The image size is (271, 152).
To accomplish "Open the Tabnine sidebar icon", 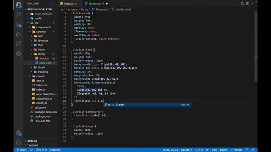I will pos(18,54).
